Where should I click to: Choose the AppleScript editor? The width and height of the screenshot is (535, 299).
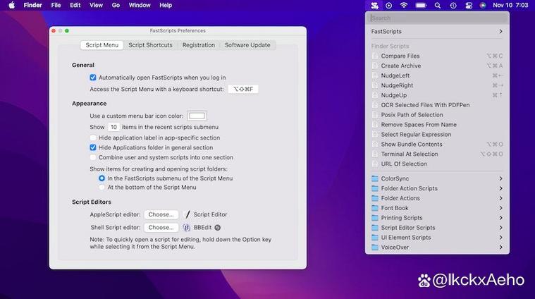(x=161, y=214)
